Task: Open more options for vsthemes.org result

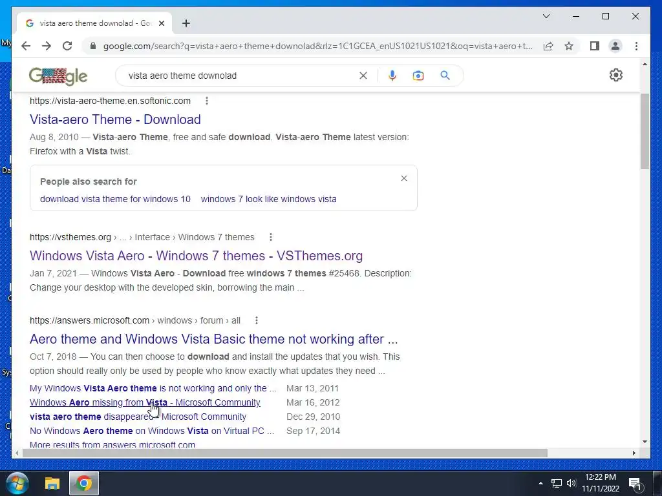Action: 271,237
